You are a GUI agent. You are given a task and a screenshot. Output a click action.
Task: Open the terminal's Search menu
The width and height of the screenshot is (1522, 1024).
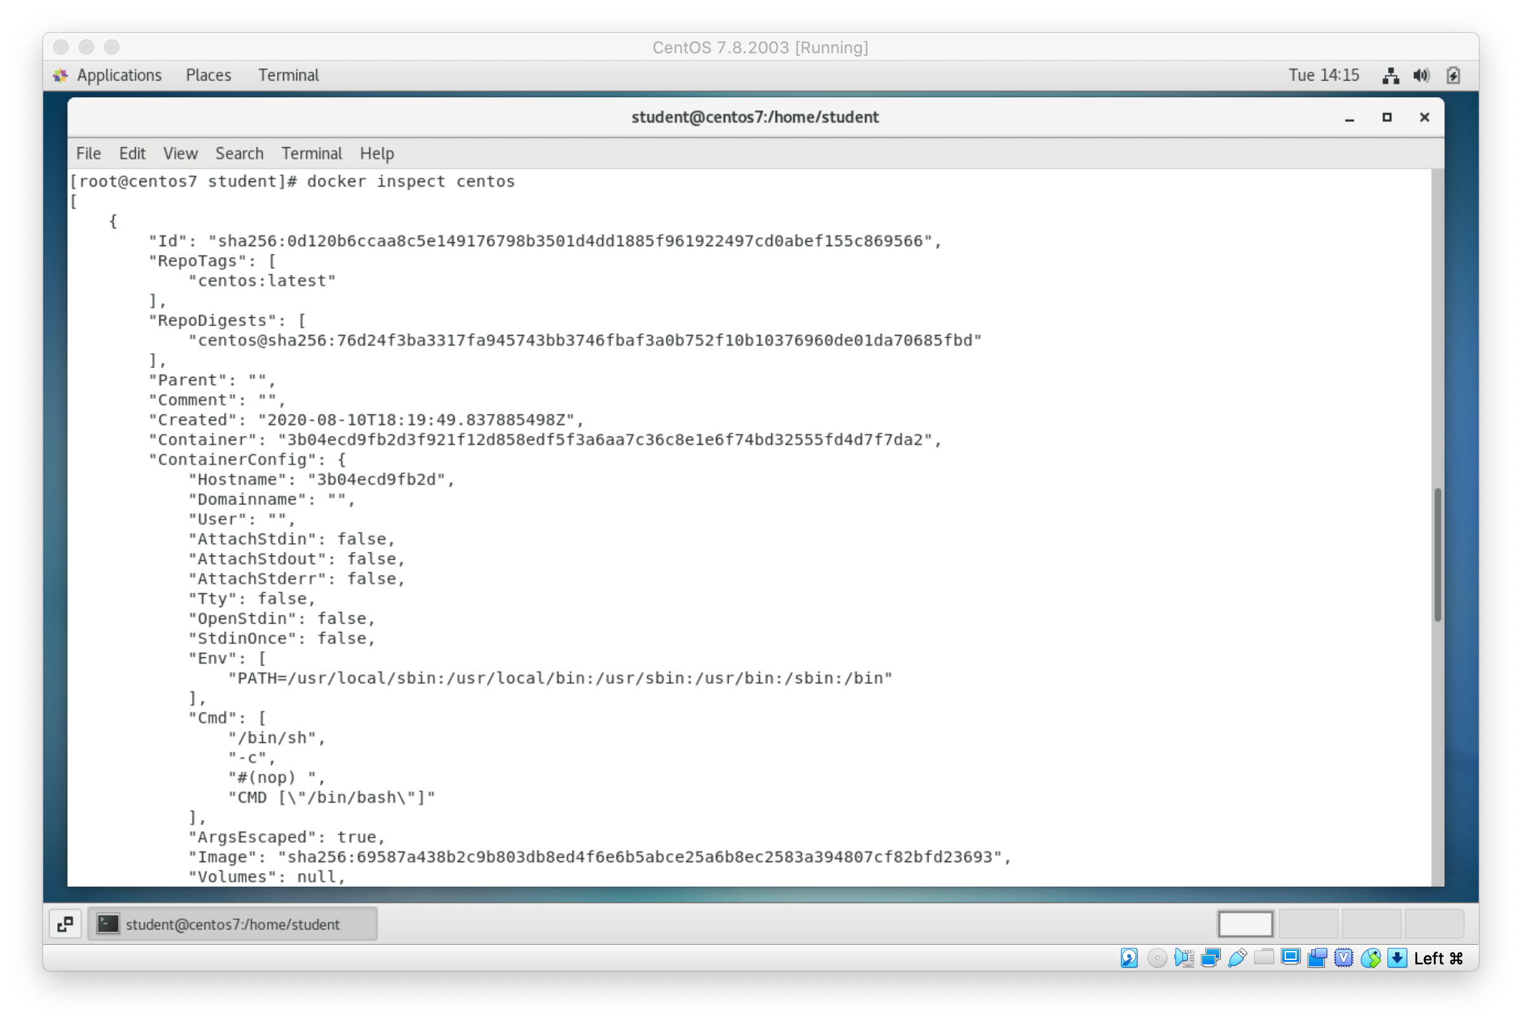(x=239, y=154)
